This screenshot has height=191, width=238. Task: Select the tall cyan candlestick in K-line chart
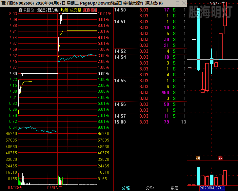pos(198,39)
